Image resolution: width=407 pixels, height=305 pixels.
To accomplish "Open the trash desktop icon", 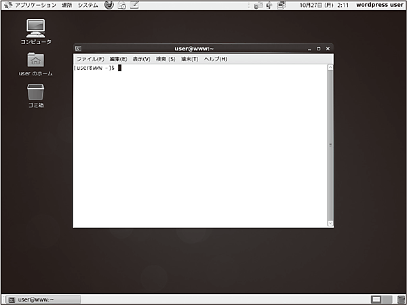I will pyautogui.click(x=36, y=96).
